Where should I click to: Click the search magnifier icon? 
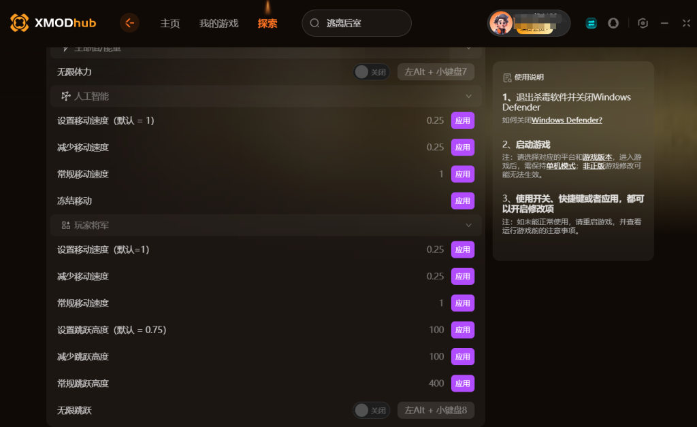click(x=314, y=23)
